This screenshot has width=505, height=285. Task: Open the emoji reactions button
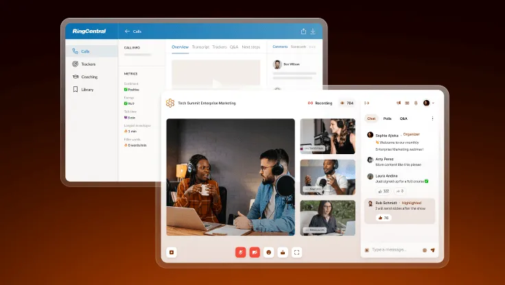pyautogui.click(x=268, y=252)
